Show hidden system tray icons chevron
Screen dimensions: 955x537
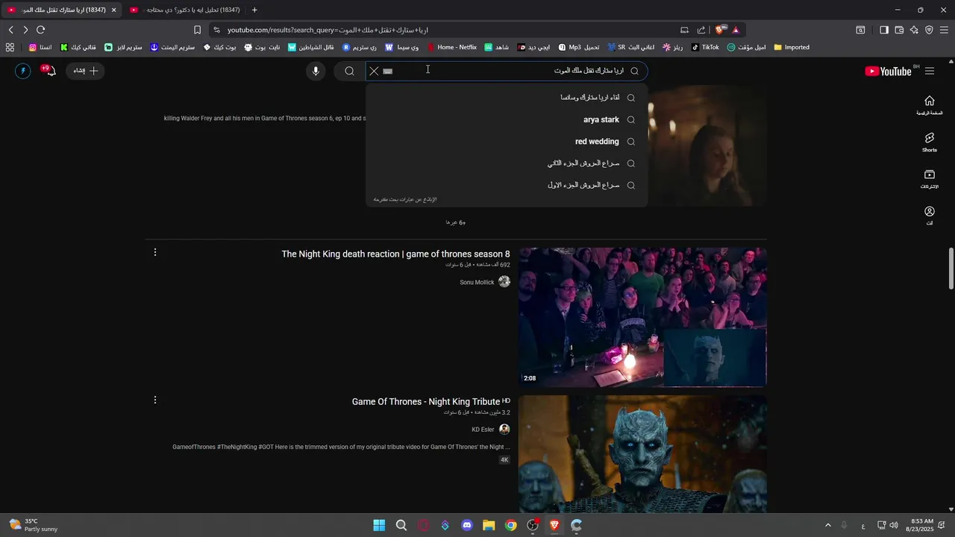827,525
